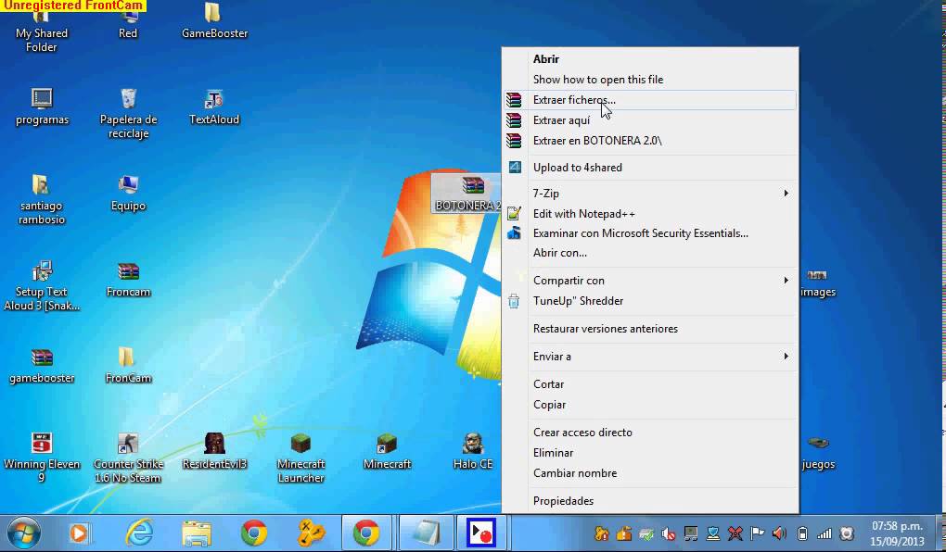946x552 pixels.
Task: Launch Windows Media Player from taskbar
Action: click(79, 533)
